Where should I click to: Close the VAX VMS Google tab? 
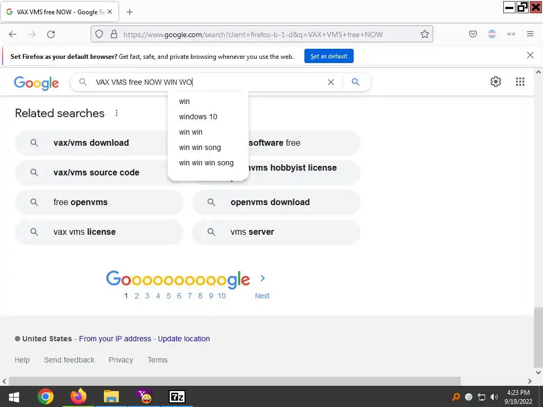110,12
